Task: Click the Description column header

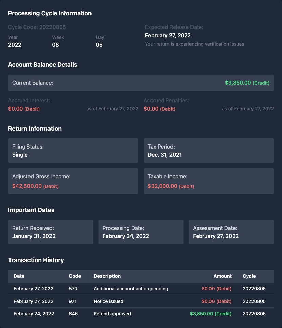Action: coord(107,276)
